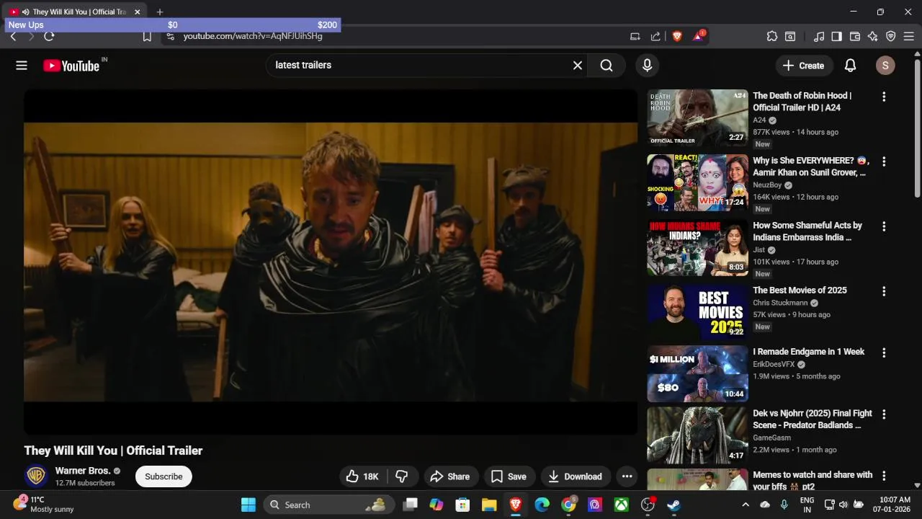The height and width of the screenshot is (519, 922).
Task: Open options menu for Dek vs Njohrr video
Action: [x=884, y=414]
